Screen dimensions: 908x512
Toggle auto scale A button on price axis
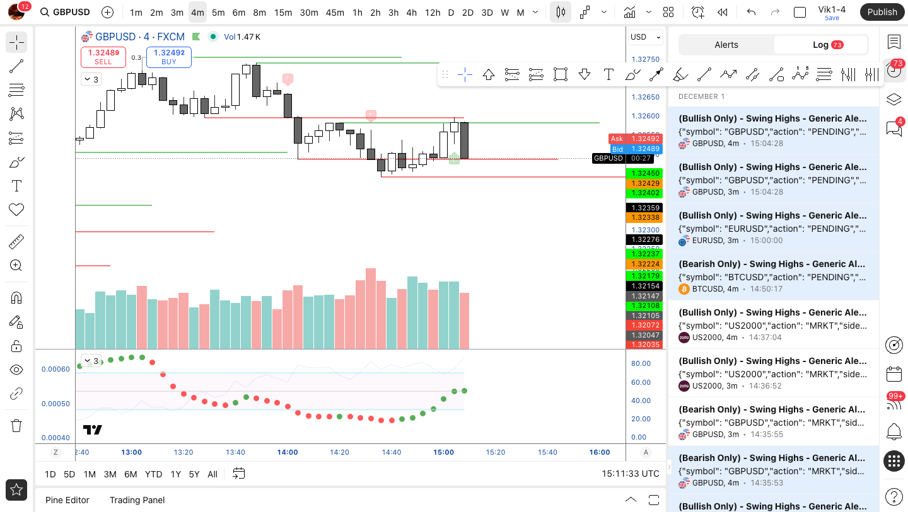pos(646,452)
